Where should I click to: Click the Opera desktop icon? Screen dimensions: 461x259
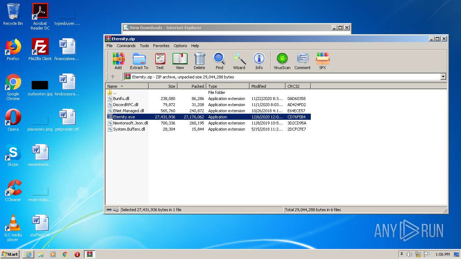pos(13,120)
